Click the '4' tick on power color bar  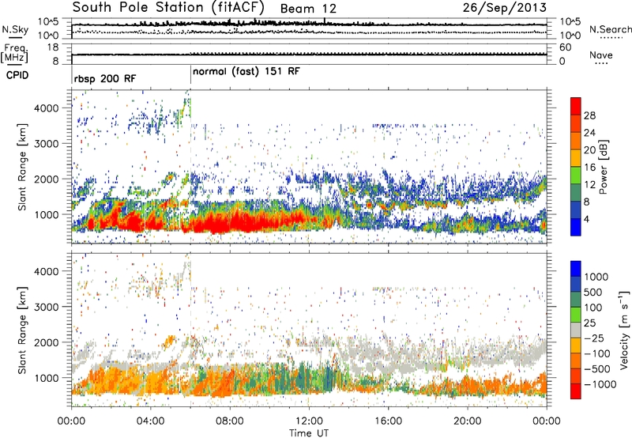(586, 219)
